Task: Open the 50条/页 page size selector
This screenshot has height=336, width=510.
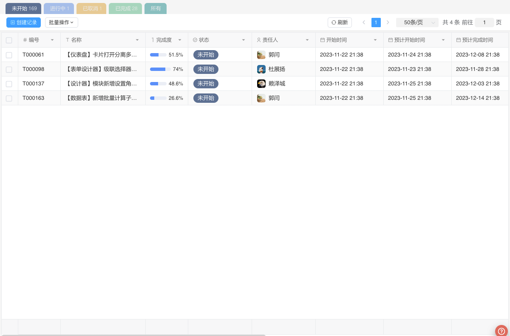Action: 417,23
